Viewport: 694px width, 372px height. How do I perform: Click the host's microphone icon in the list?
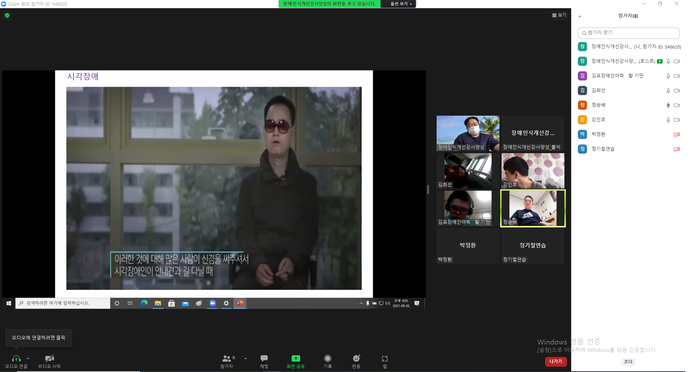click(x=668, y=61)
